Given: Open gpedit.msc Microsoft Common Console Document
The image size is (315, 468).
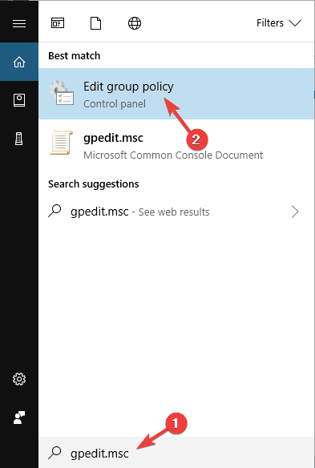Looking at the screenshot, I should click(x=176, y=145).
